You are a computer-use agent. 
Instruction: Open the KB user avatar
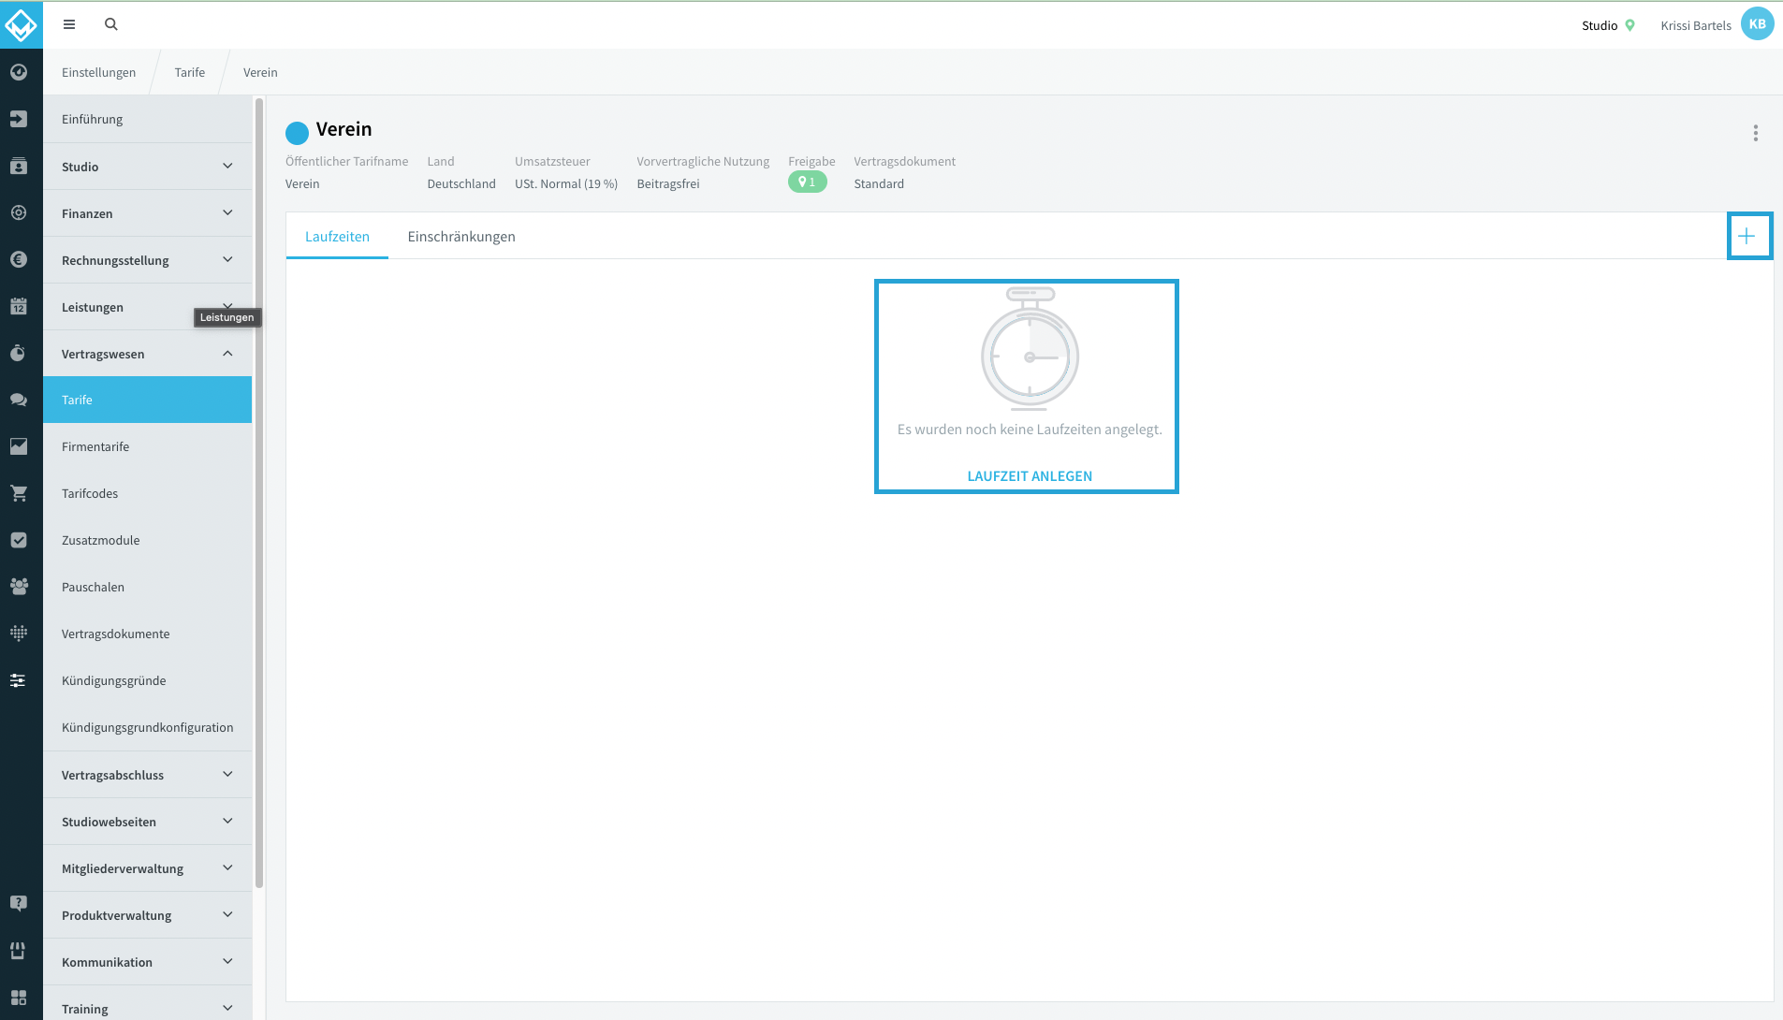point(1757,24)
